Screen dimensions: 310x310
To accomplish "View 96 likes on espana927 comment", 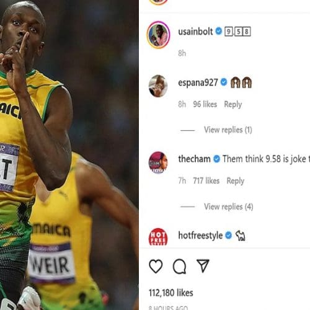I will 205,104.
